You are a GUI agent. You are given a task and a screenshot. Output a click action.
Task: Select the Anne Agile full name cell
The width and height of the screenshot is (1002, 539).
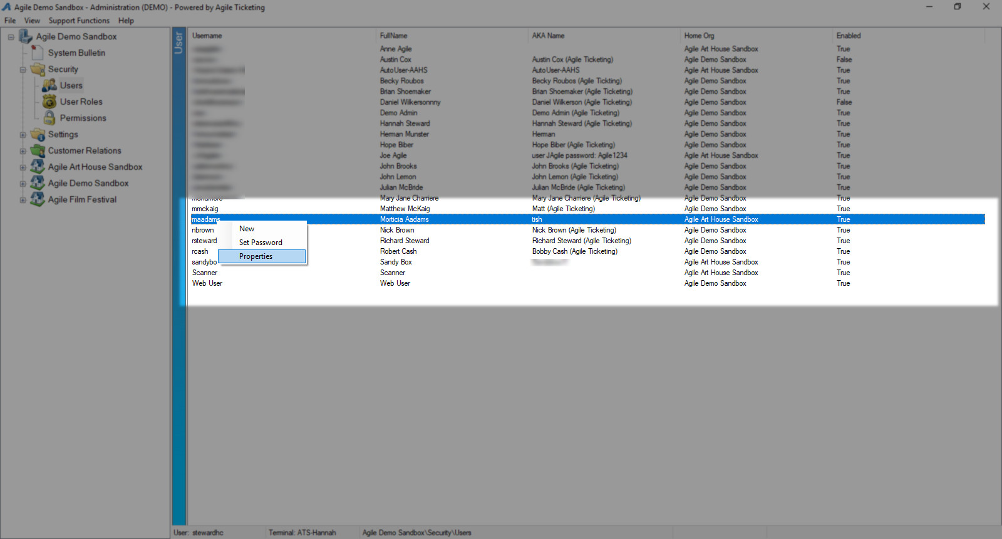(x=396, y=49)
